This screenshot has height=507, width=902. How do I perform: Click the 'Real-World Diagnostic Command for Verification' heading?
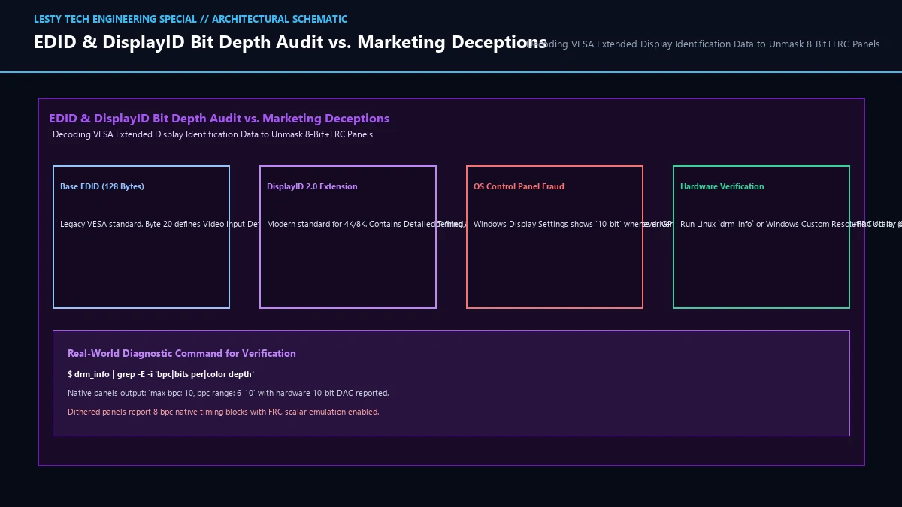click(x=182, y=354)
